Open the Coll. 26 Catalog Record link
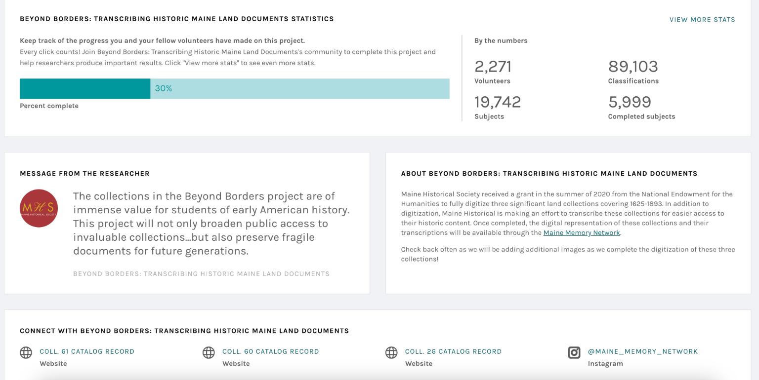Viewport: 759px width, 380px height. [453, 351]
